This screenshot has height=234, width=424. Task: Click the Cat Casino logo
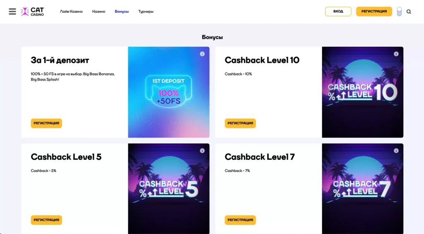click(32, 12)
